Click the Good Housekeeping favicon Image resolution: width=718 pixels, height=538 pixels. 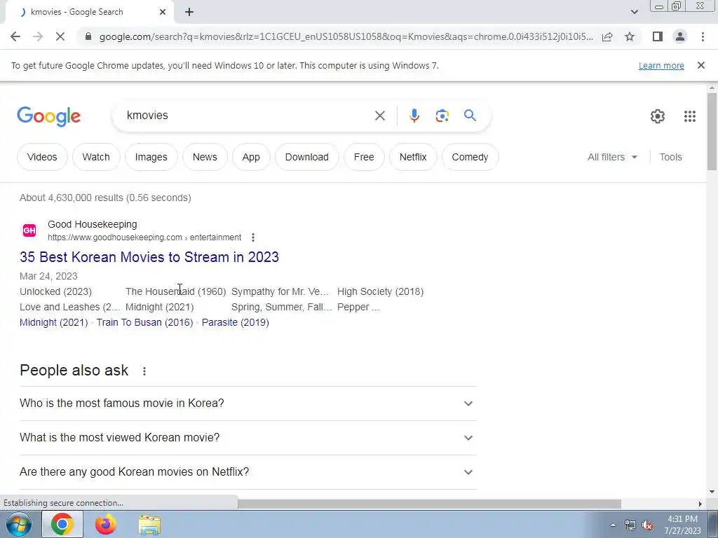click(29, 230)
